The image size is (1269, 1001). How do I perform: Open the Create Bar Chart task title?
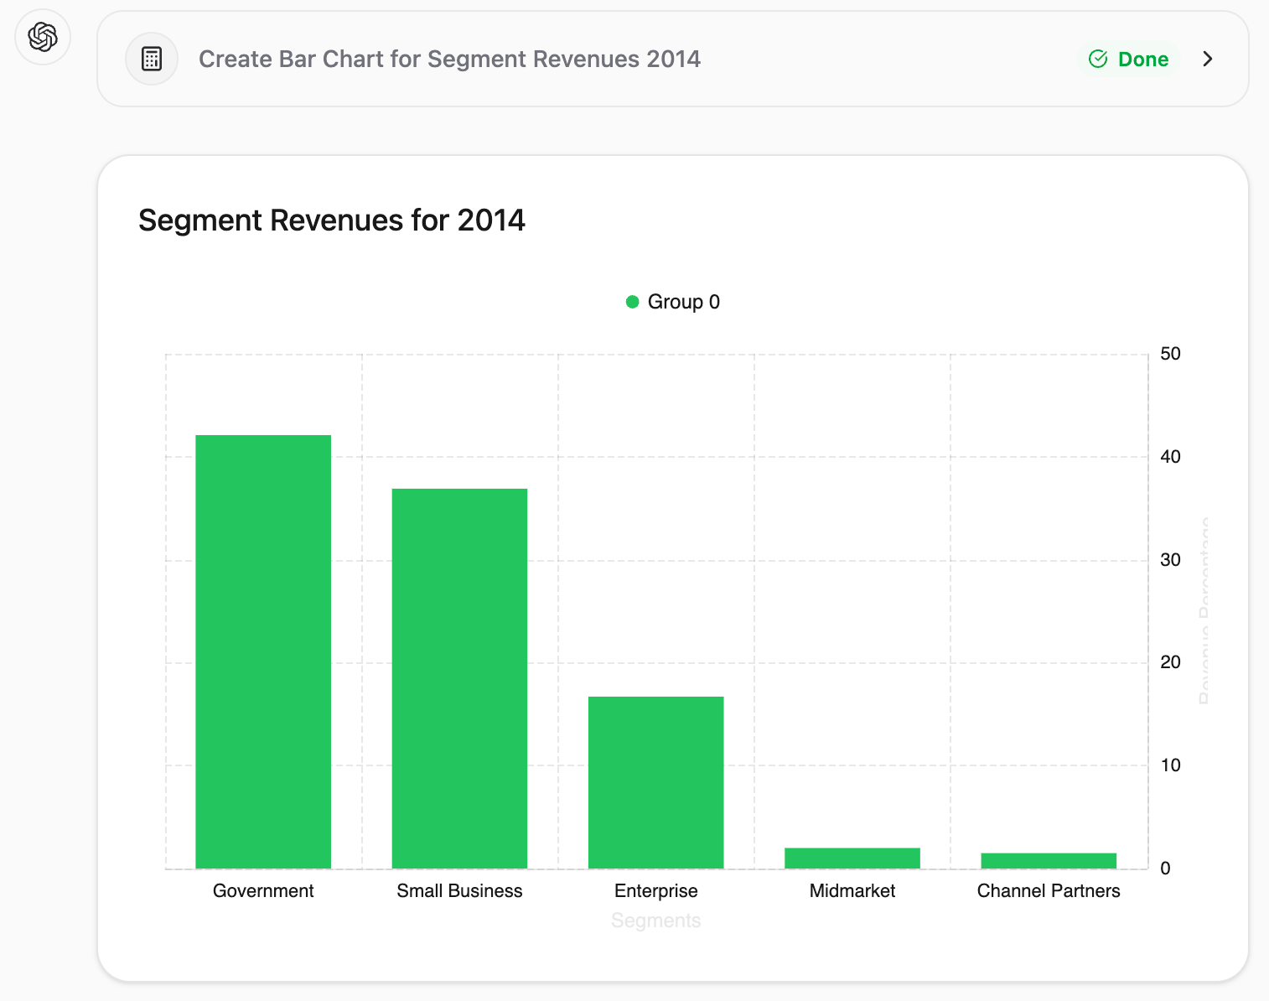click(x=449, y=59)
